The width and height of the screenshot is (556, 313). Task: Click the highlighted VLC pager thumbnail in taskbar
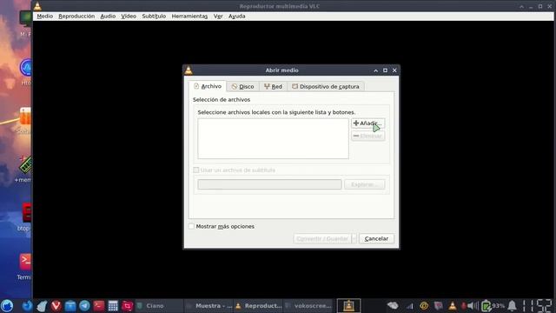click(348, 305)
